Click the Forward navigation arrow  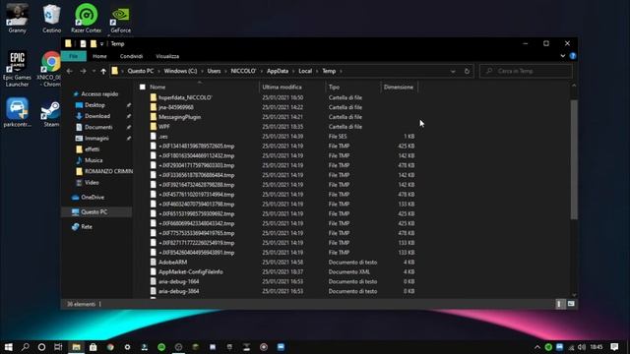[x=83, y=71]
